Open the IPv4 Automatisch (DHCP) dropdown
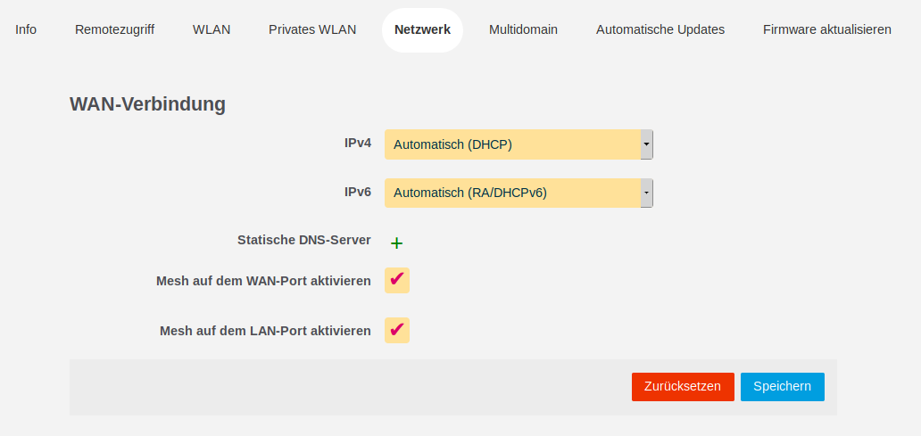 (519, 144)
